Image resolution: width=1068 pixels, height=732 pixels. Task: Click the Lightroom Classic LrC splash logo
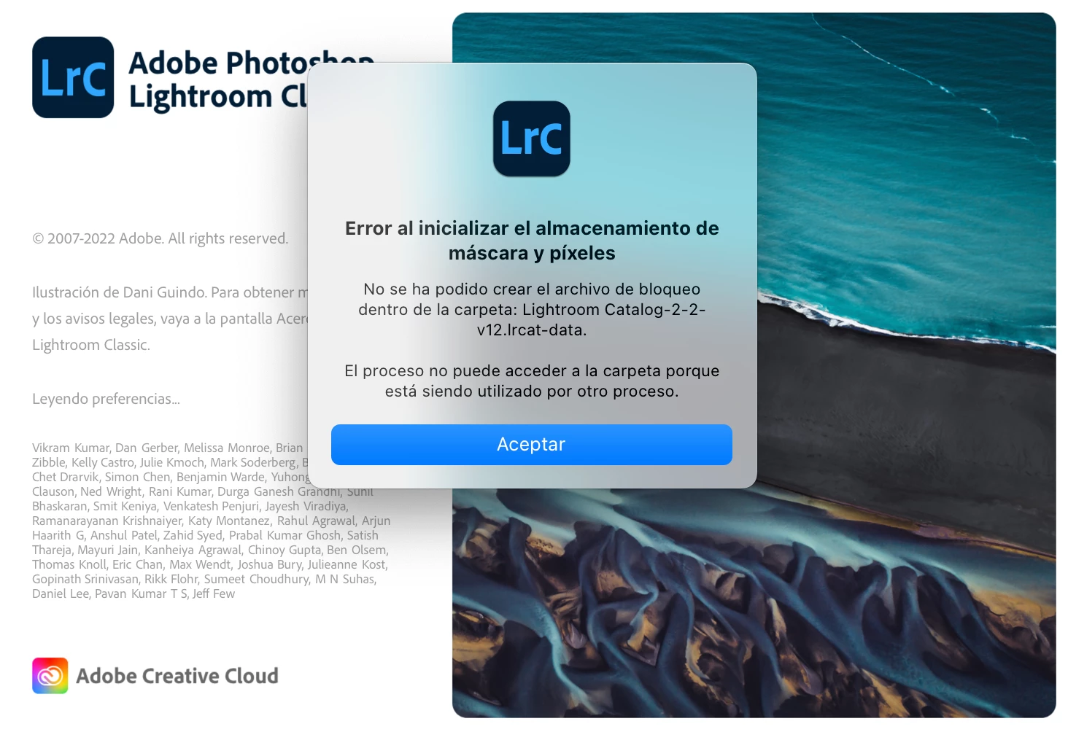coord(73,77)
